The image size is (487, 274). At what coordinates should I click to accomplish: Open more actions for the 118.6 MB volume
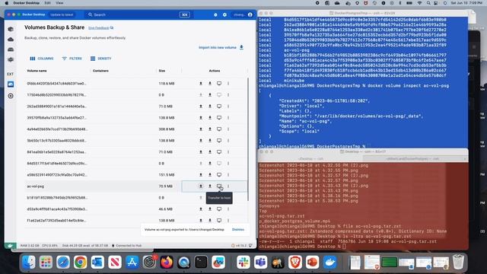228,84
